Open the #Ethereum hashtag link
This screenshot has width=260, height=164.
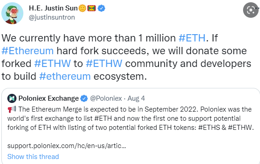point(27,51)
